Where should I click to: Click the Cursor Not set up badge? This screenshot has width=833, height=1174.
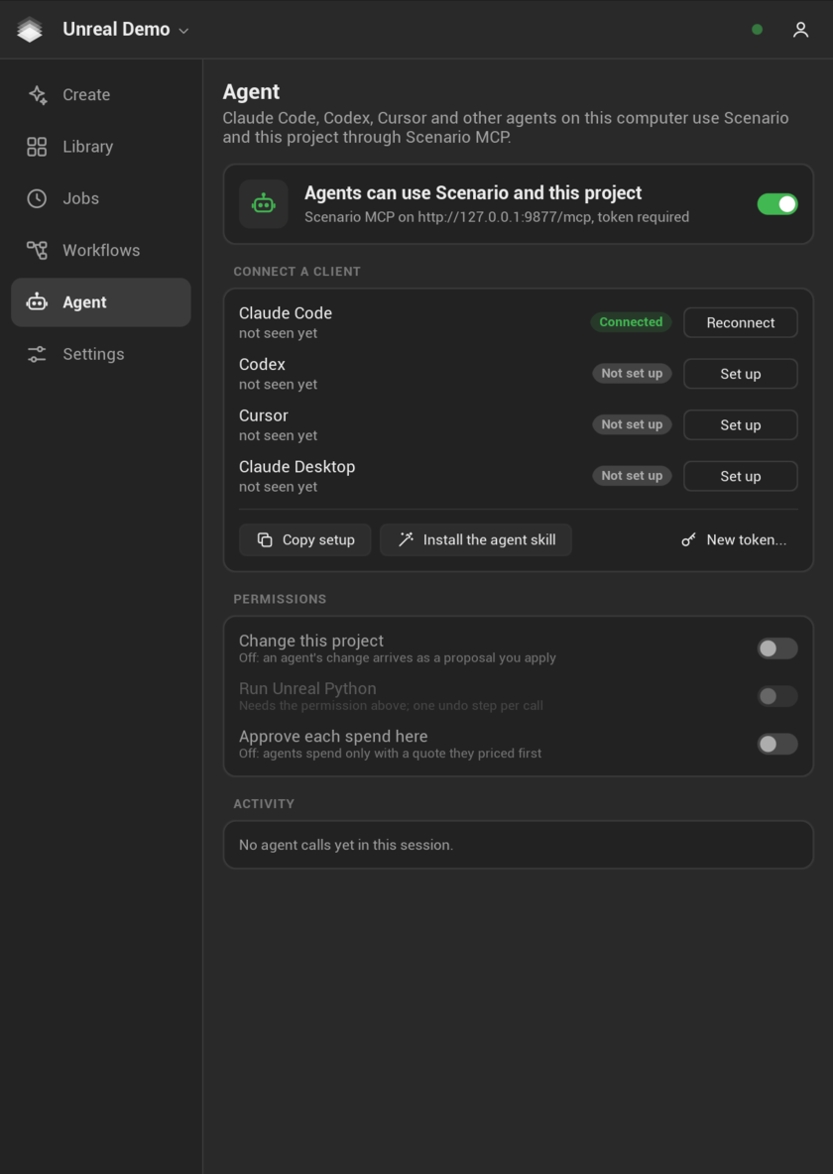pyautogui.click(x=633, y=424)
